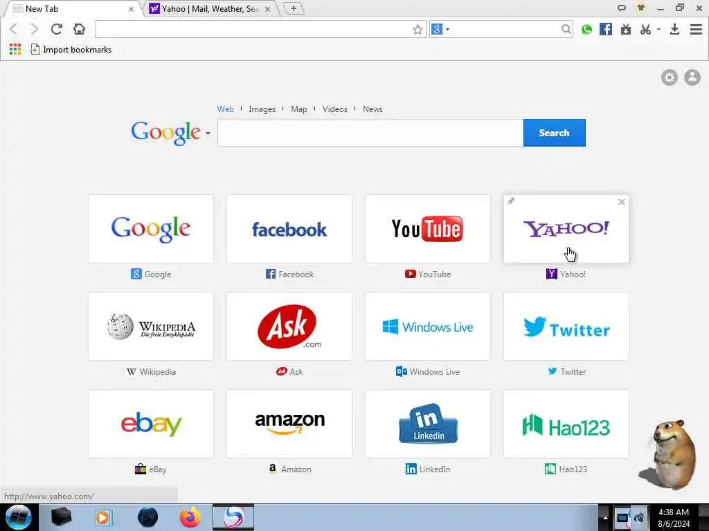Image resolution: width=709 pixels, height=531 pixels.
Task: Click the Wikipedia label under tile
Action: click(x=157, y=371)
